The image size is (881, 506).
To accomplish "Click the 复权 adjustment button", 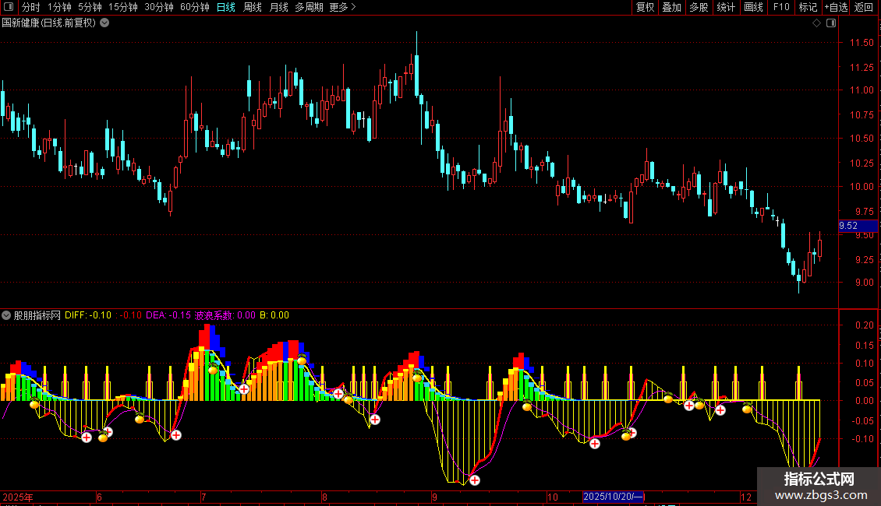I will tap(645, 7).
